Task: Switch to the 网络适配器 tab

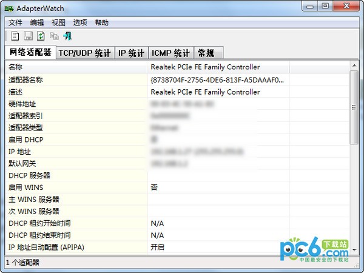Action: pos(30,52)
